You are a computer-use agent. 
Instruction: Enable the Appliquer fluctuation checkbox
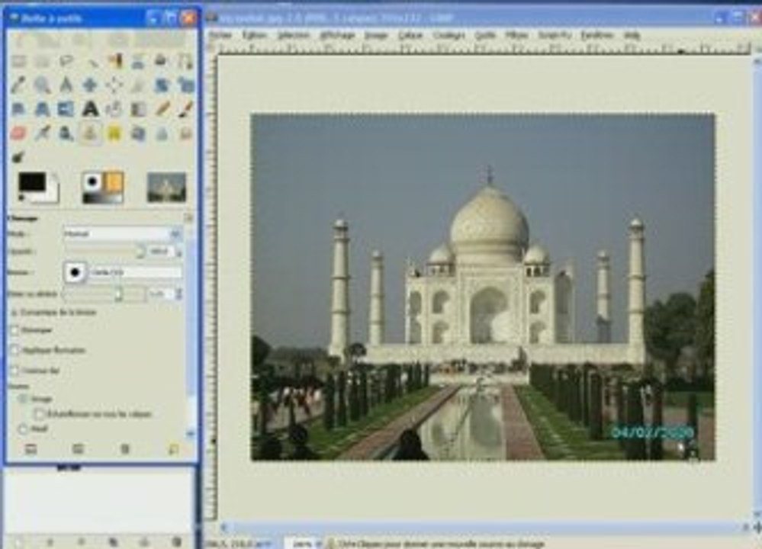[x=14, y=350]
